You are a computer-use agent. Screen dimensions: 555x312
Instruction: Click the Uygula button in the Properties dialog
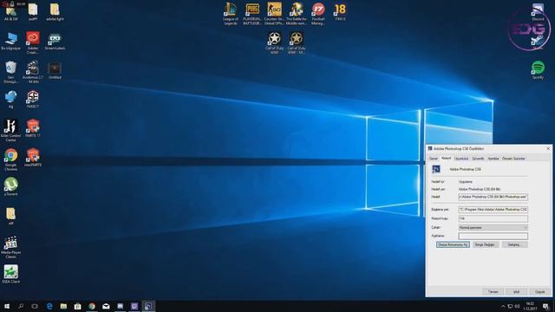(x=539, y=292)
